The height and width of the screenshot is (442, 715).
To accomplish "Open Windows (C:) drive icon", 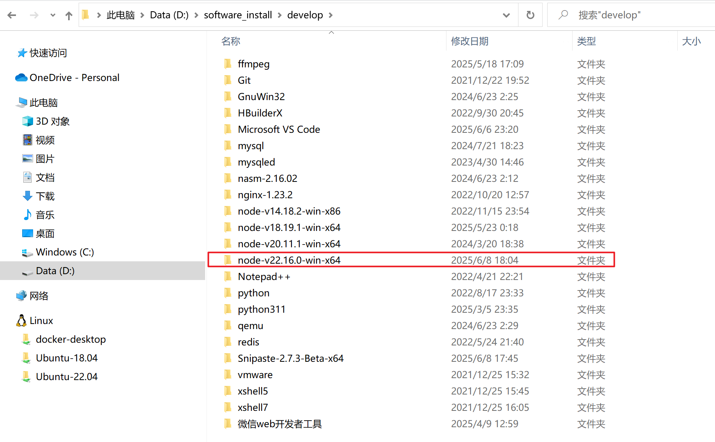I will [x=27, y=252].
